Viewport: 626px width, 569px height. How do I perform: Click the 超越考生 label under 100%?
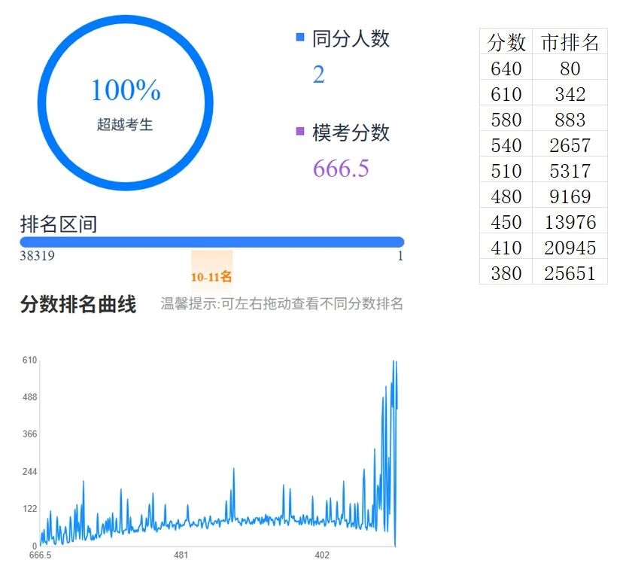[125, 125]
